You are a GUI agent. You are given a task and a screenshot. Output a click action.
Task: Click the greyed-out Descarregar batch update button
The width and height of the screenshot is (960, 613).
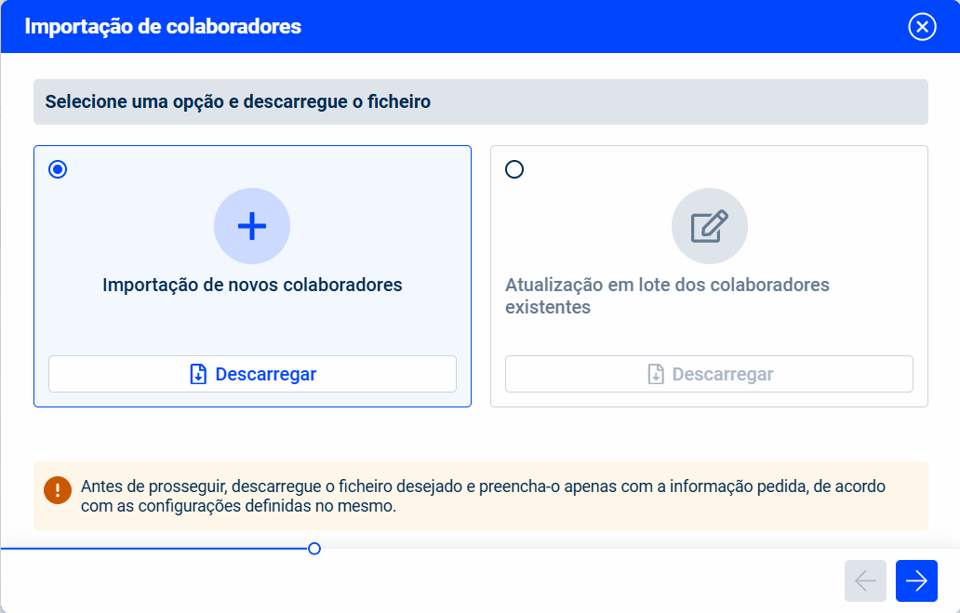709,374
